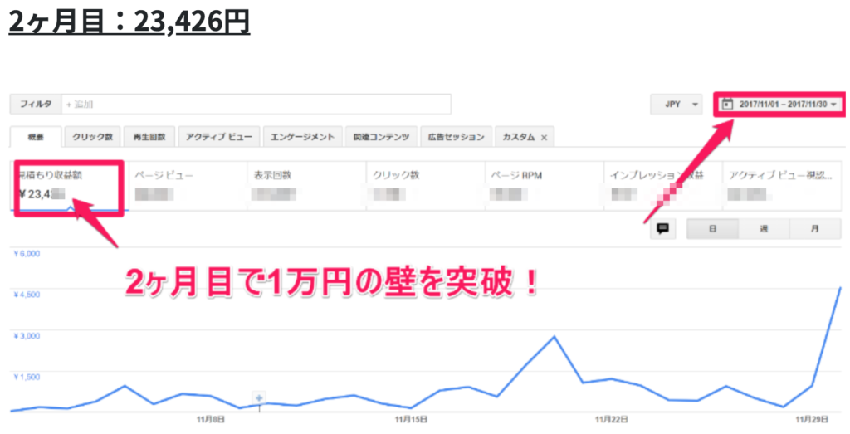Select the エンゲージメント tab
The image size is (850, 434).
[x=304, y=137]
